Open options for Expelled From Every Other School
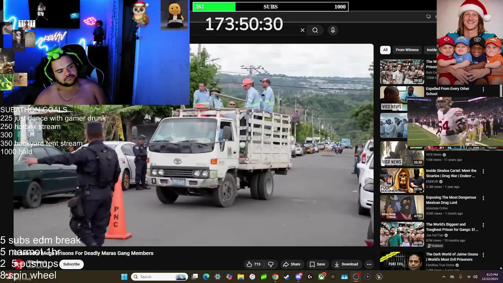 coord(483,90)
